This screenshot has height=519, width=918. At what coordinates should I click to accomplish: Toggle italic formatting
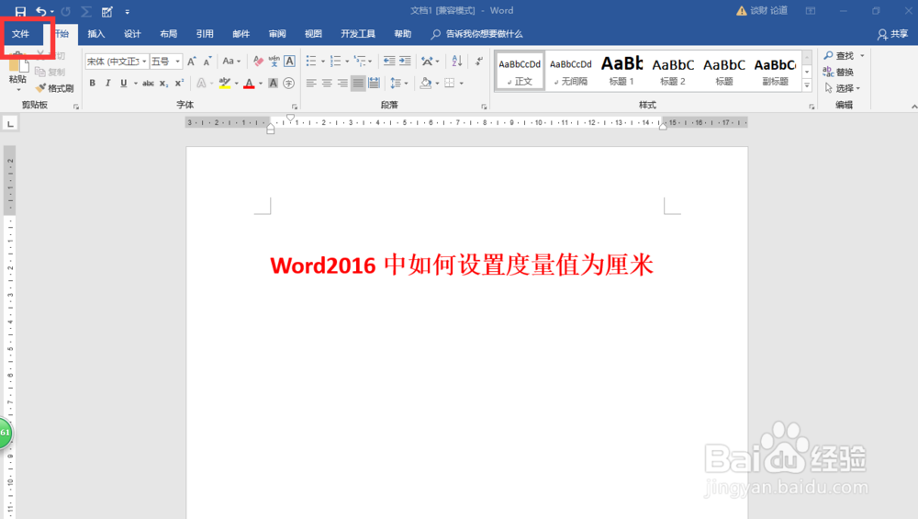point(107,84)
